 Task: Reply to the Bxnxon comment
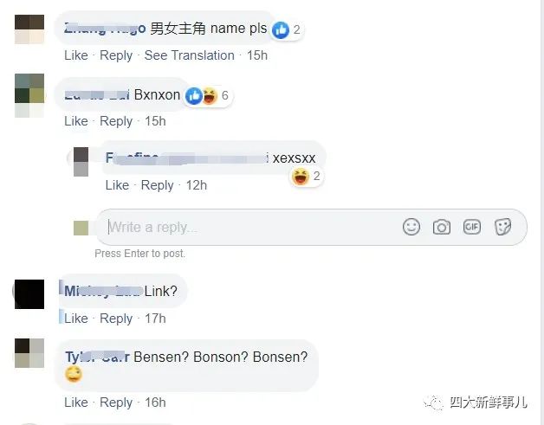(116, 121)
